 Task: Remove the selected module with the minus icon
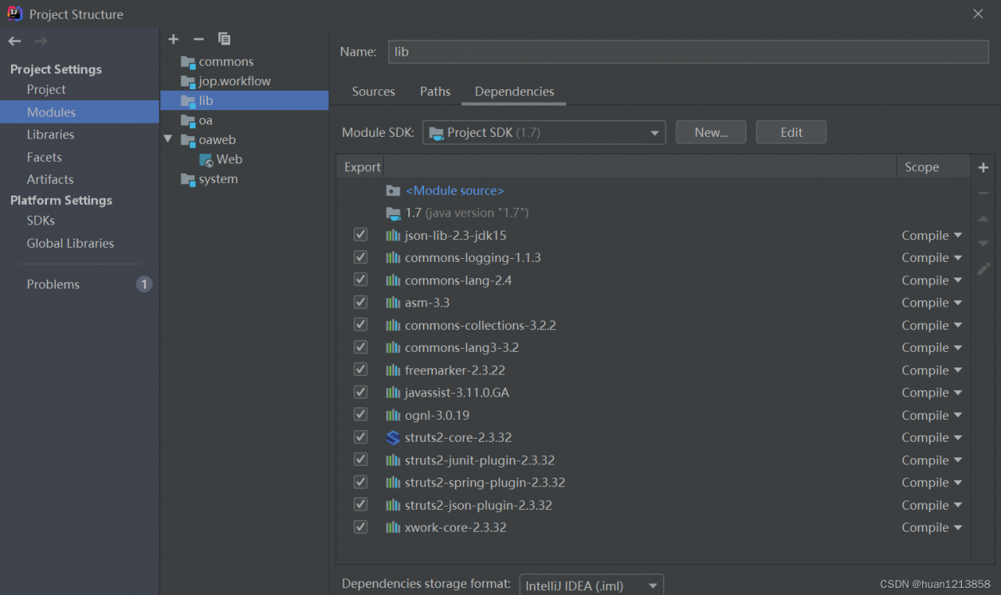point(199,39)
